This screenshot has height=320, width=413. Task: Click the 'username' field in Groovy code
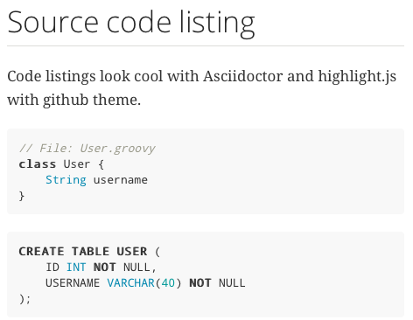(121, 180)
